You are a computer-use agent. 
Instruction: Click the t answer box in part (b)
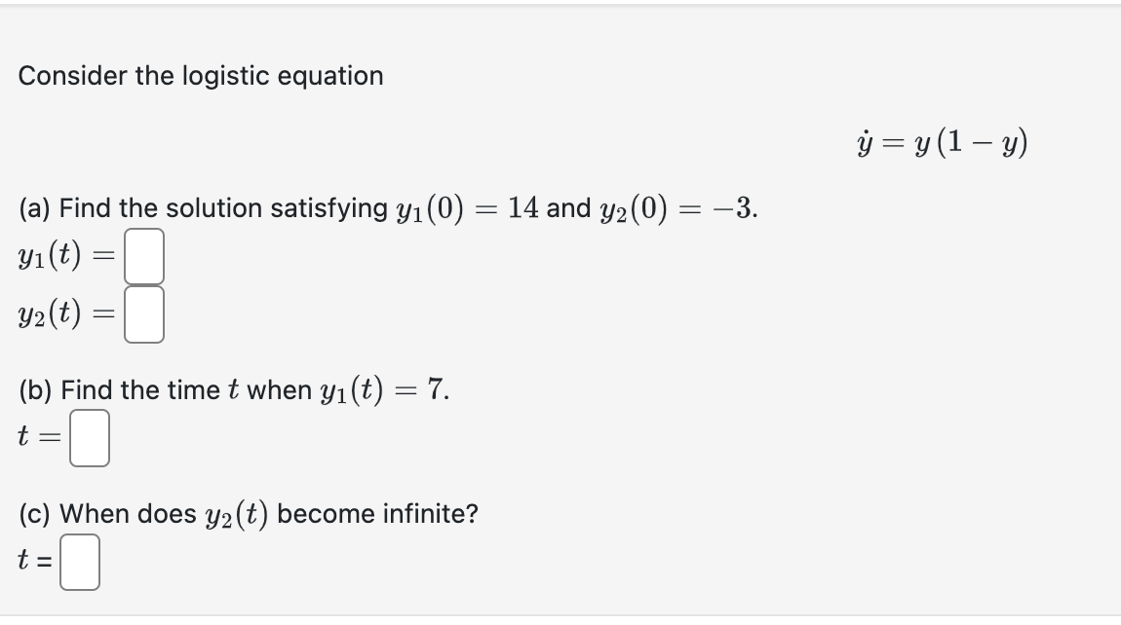pyautogui.click(x=88, y=436)
